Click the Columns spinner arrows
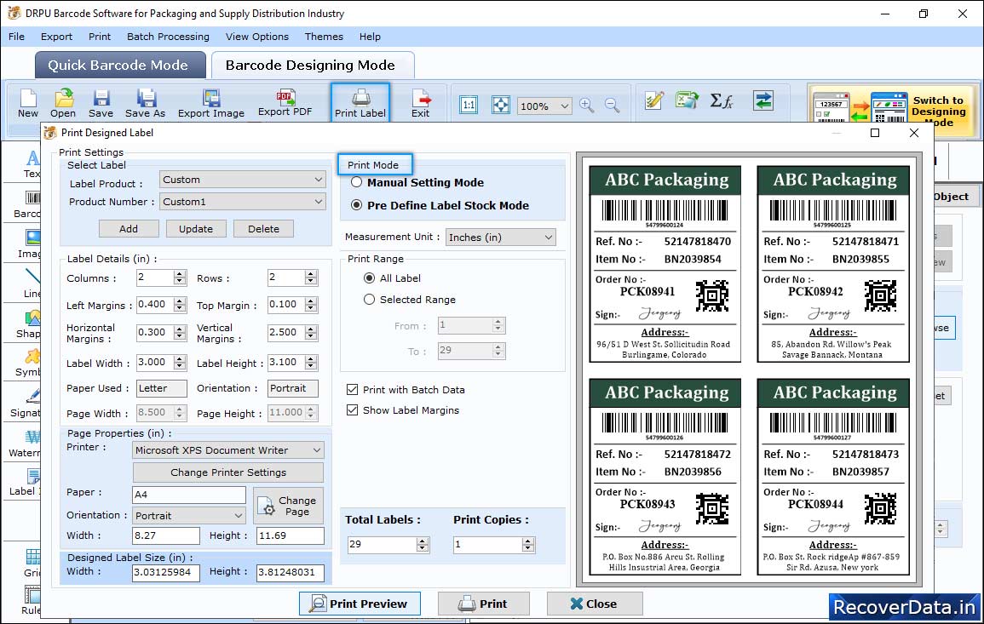The height and width of the screenshot is (624, 984). (180, 278)
